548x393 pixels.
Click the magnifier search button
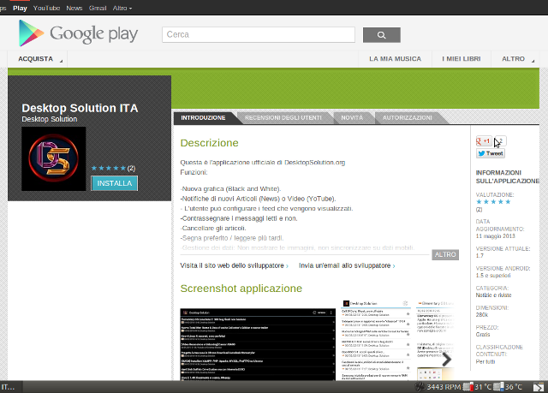pyautogui.click(x=382, y=35)
